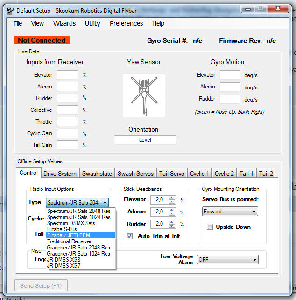
Task: Choose Graupner/JR Sats 2048 Res option
Action: [x=81, y=248]
